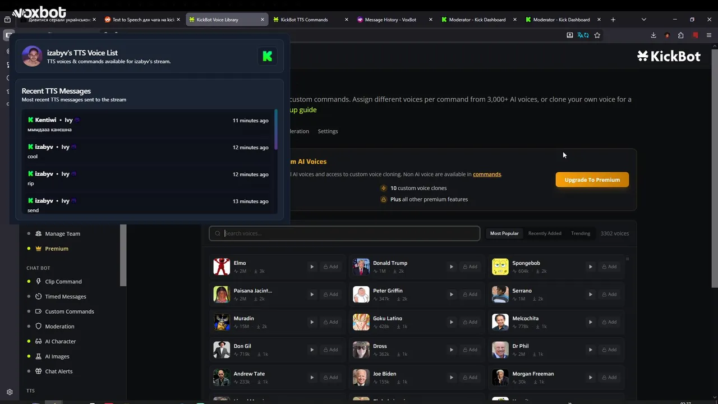Open Chat Alerts in the sidebar
Screen dimensions: 718x404
click(x=59, y=371)
